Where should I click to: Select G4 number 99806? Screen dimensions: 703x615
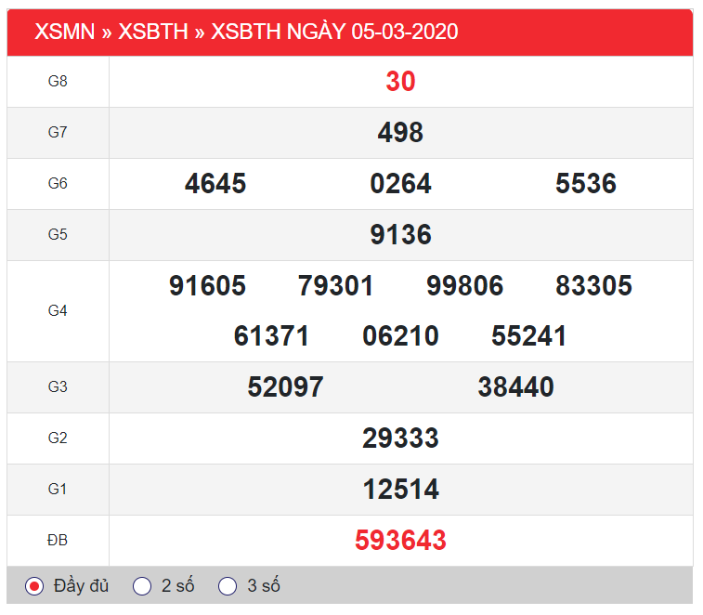point(464,286)
